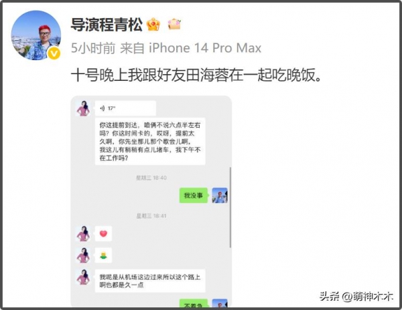The height and width of the screenshot is (310, 402).
Task: Select the 我呢是从机场 message bubble
Action: [x=150, y=281]
